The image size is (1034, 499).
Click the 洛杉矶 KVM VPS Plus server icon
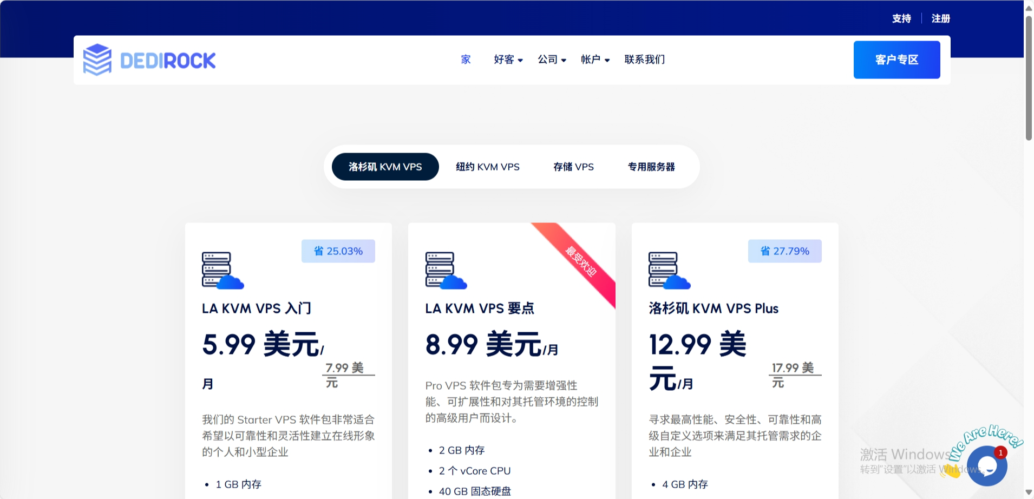669,270
